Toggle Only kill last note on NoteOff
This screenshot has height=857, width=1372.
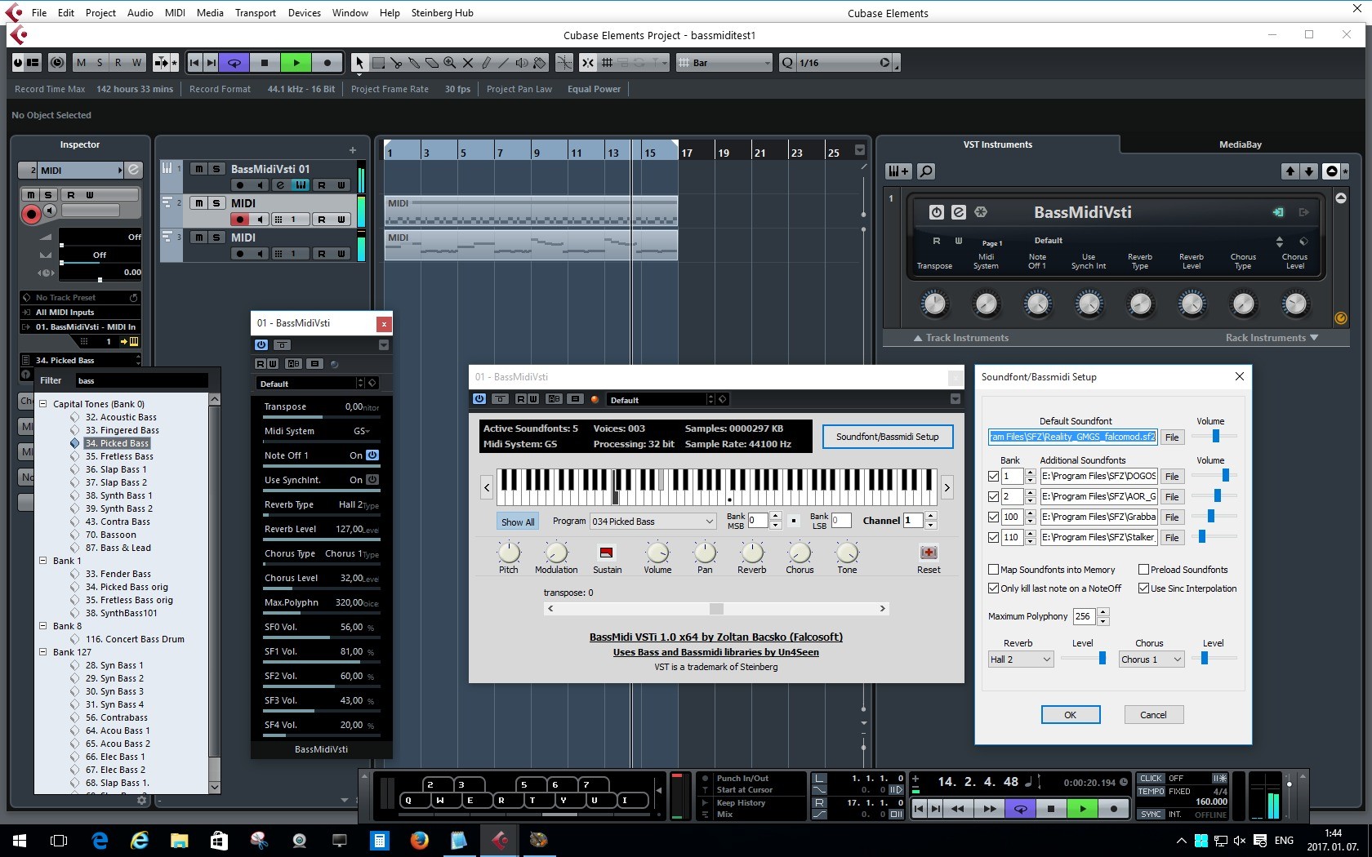click(994, 588)
